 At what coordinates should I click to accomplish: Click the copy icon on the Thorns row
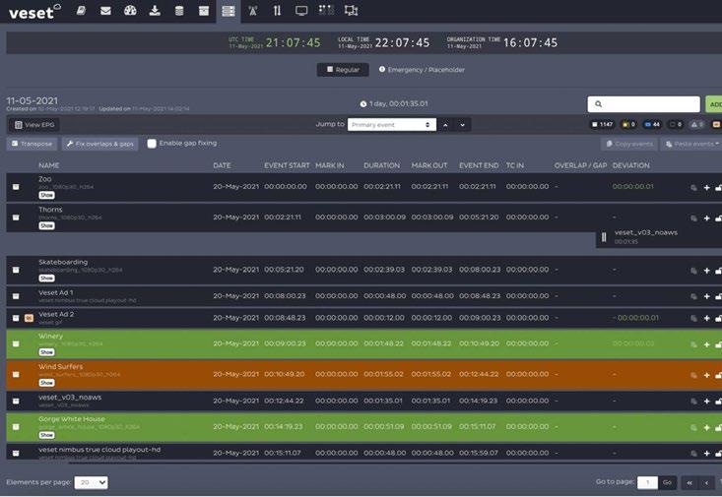[x=693, y=218]
